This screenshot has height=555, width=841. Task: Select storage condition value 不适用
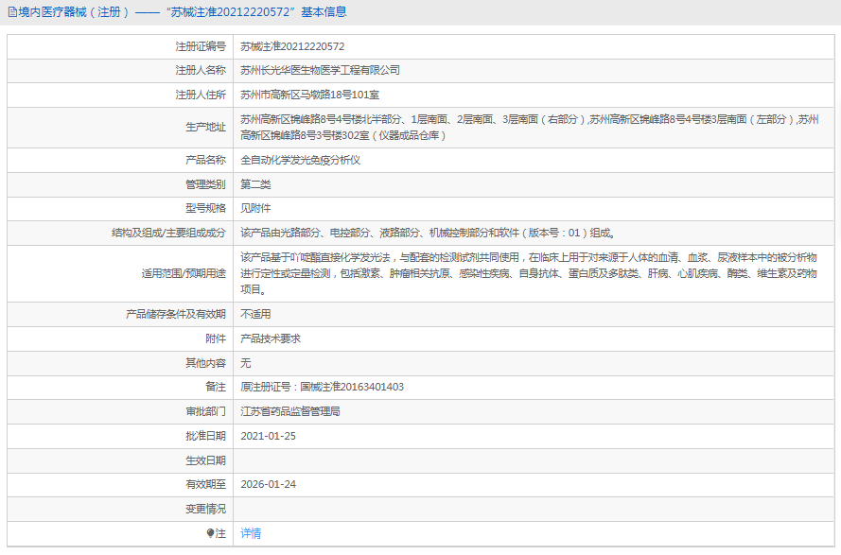pyautogui.click(x=255, y=314)
